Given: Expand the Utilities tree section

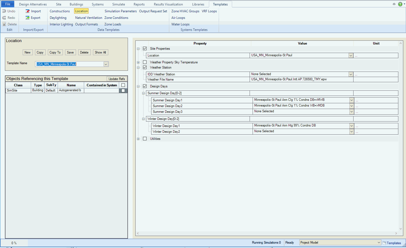Looking at the screenshot, I should click(138, 139).
